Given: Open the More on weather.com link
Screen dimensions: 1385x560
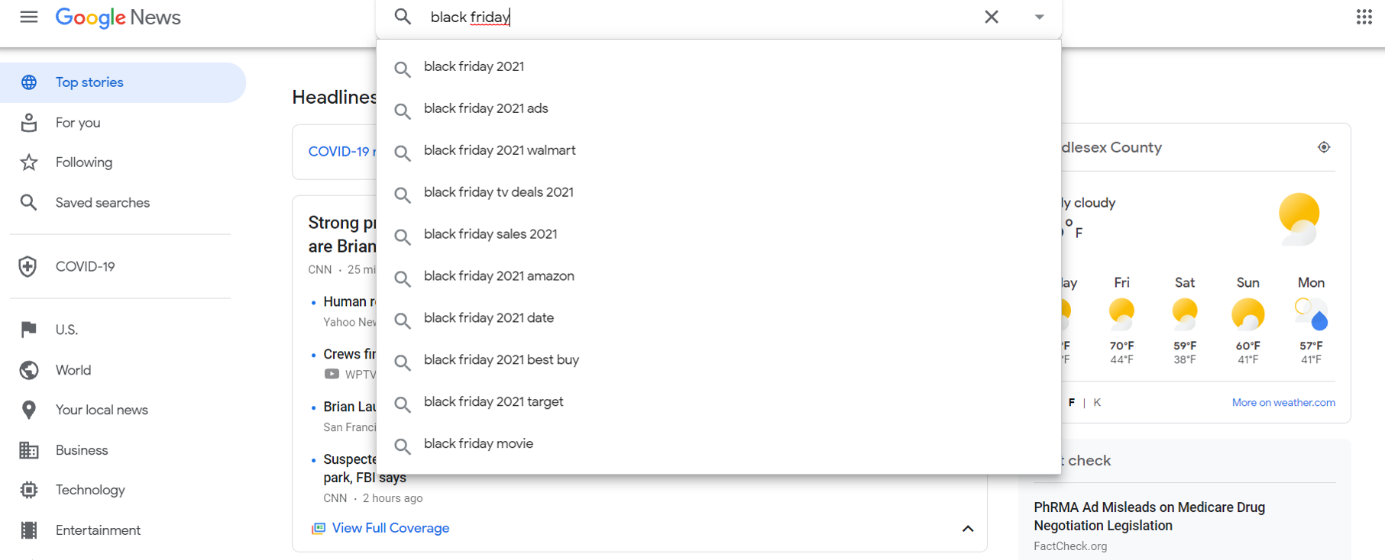Looking at the screenshot, I should (x=1283, y=402).
